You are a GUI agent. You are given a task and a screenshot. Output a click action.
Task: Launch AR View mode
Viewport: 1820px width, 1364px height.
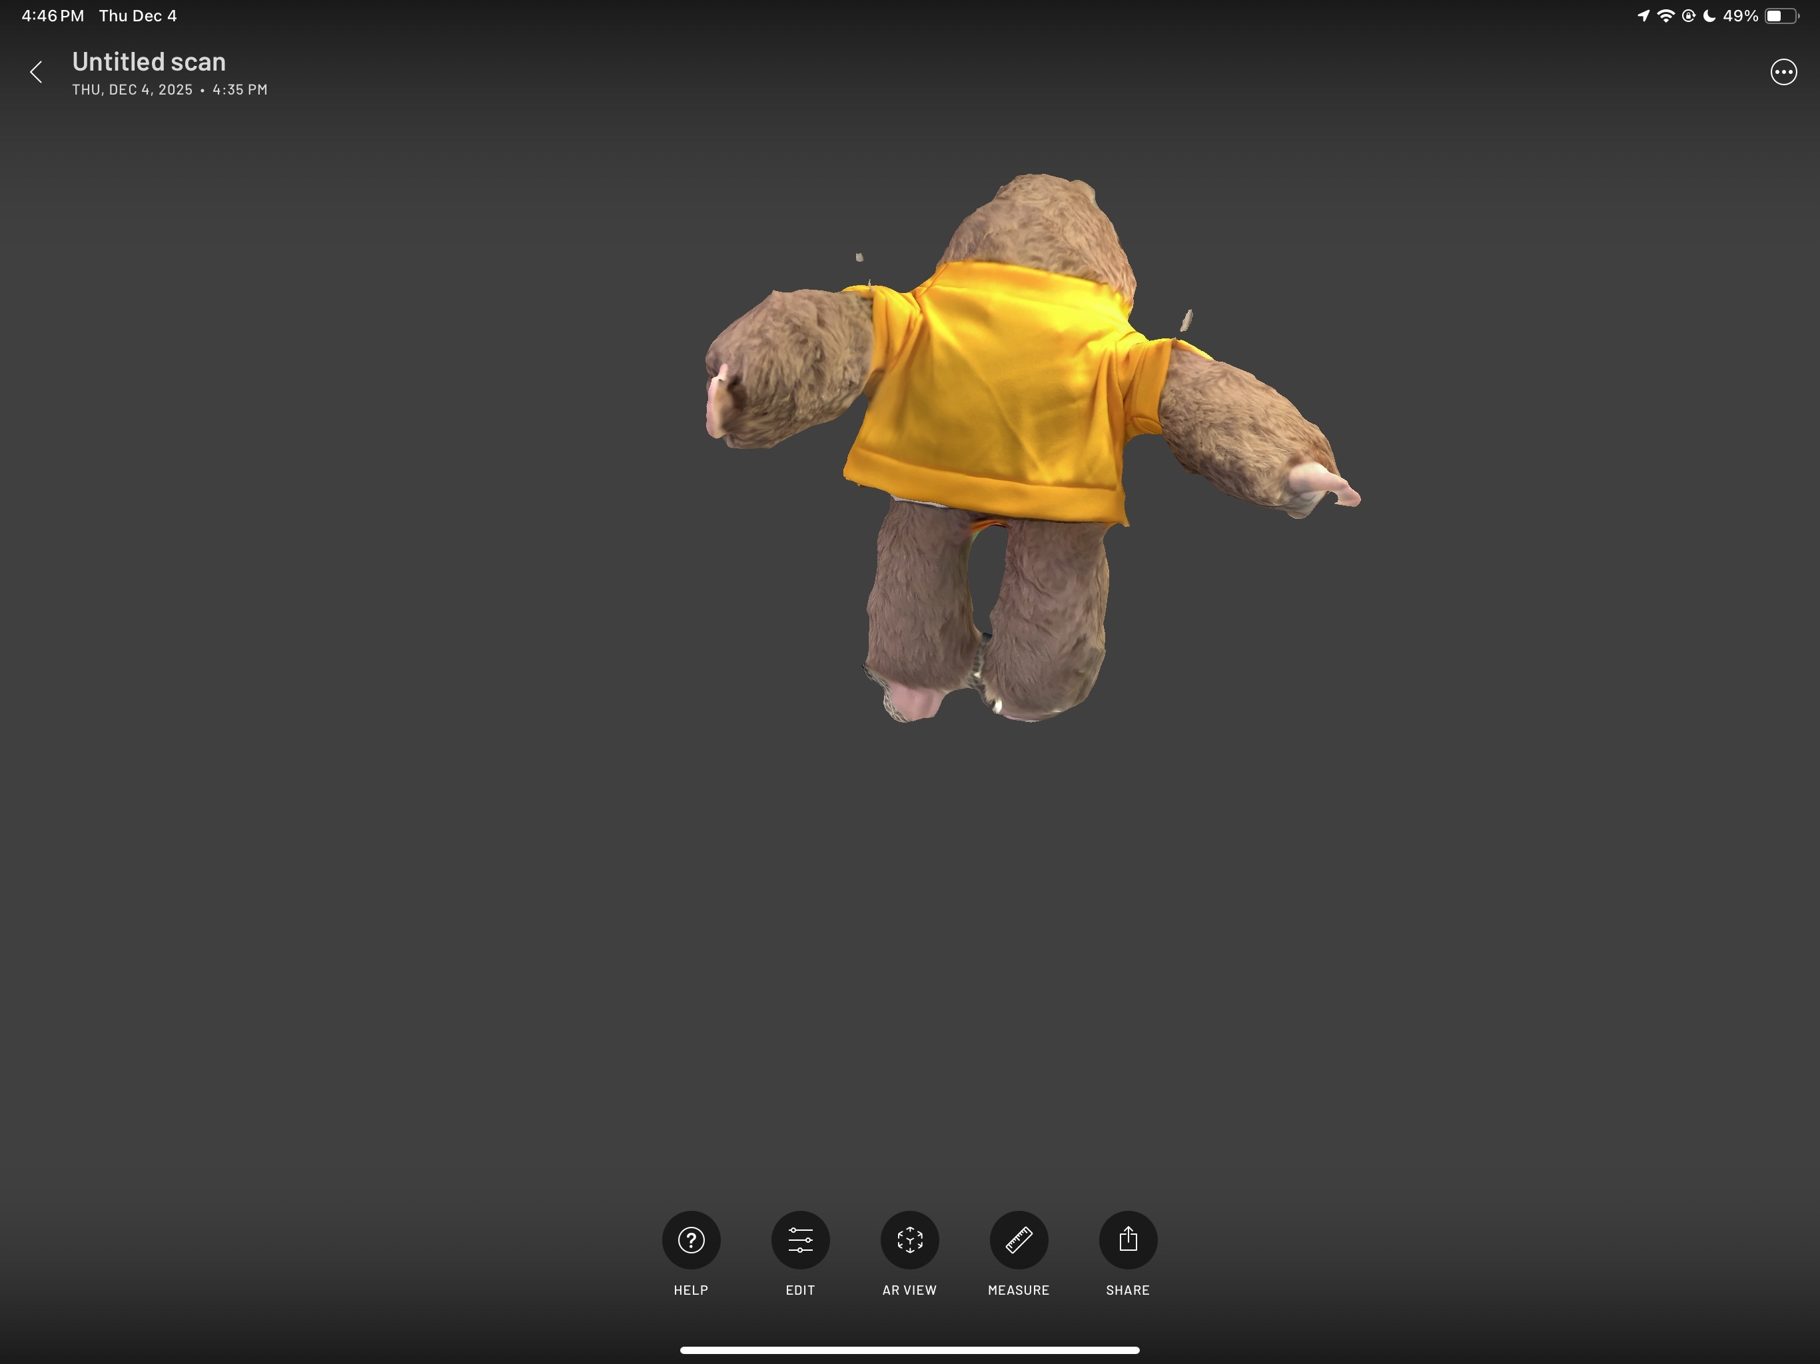click(909, 1239)
